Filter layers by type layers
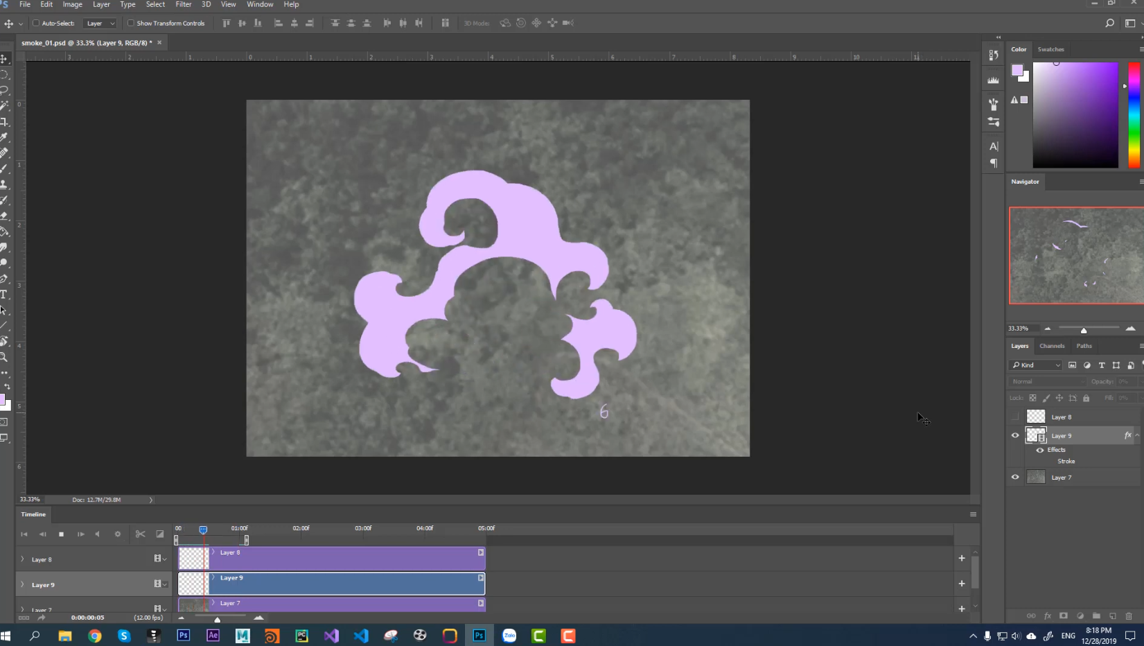The image size is (1144, 646). coord(1102,365)
